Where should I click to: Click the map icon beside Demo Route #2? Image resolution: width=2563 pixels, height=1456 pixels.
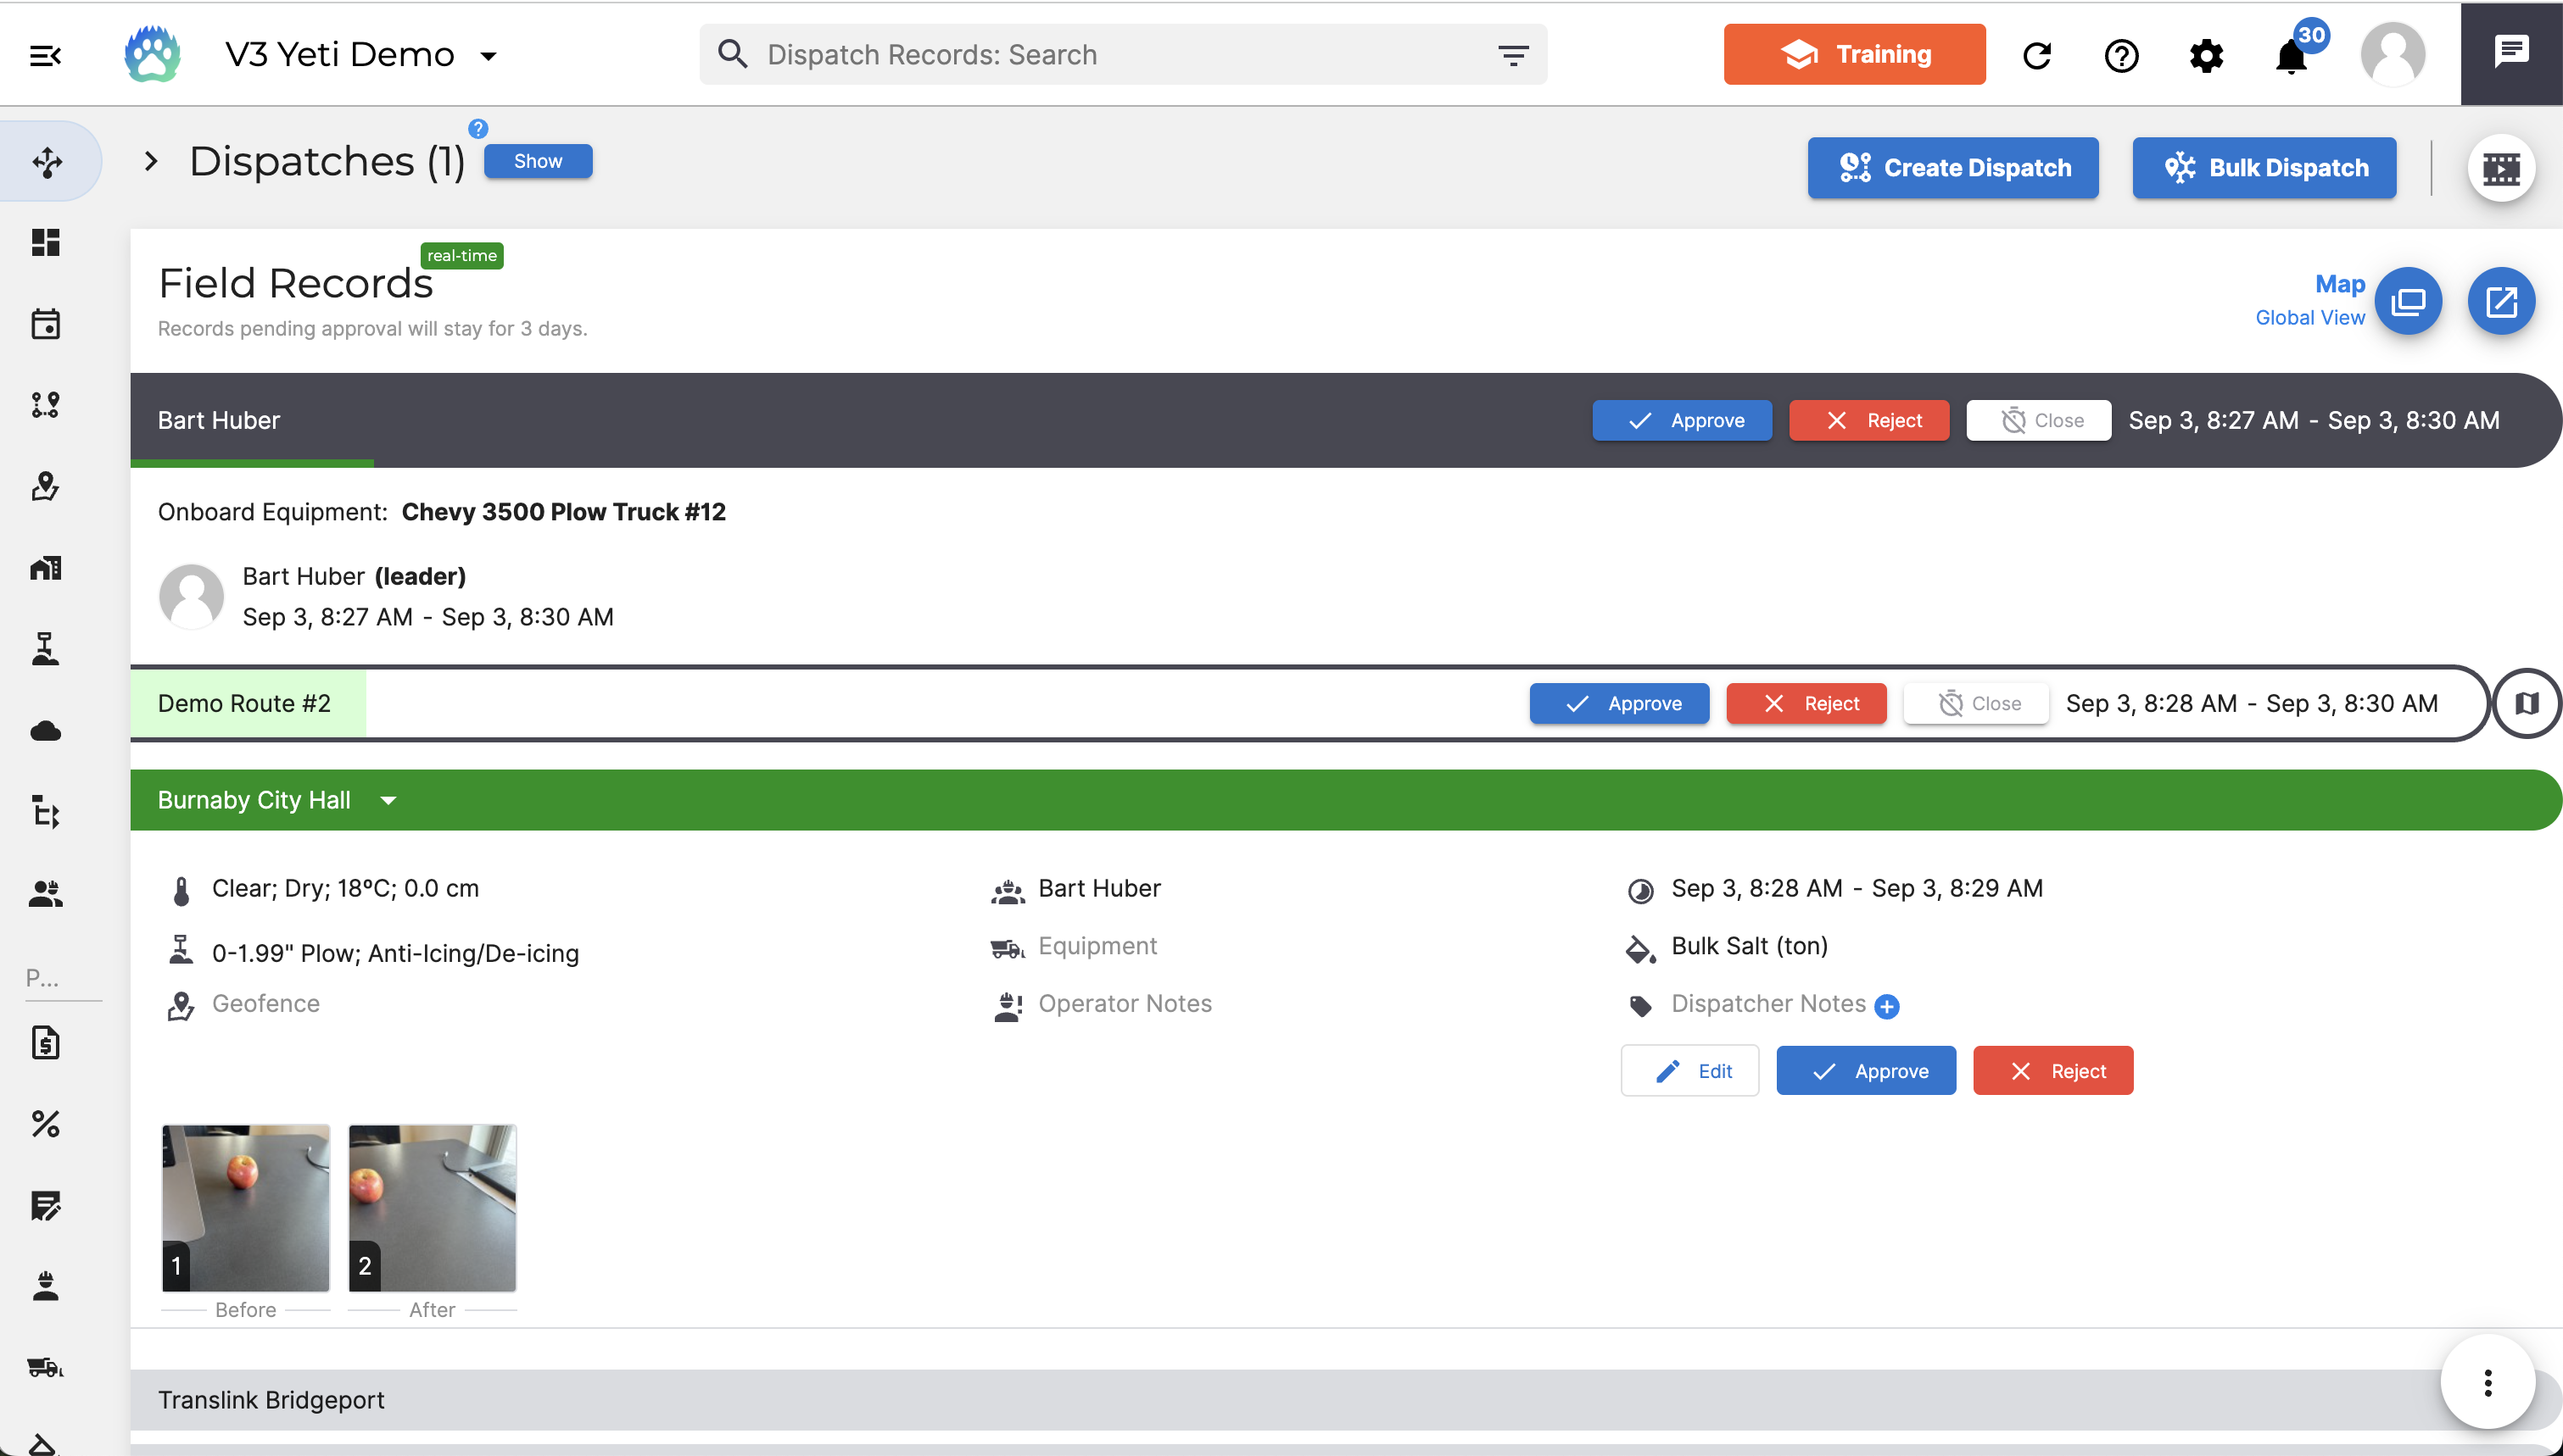(2527, 703)
